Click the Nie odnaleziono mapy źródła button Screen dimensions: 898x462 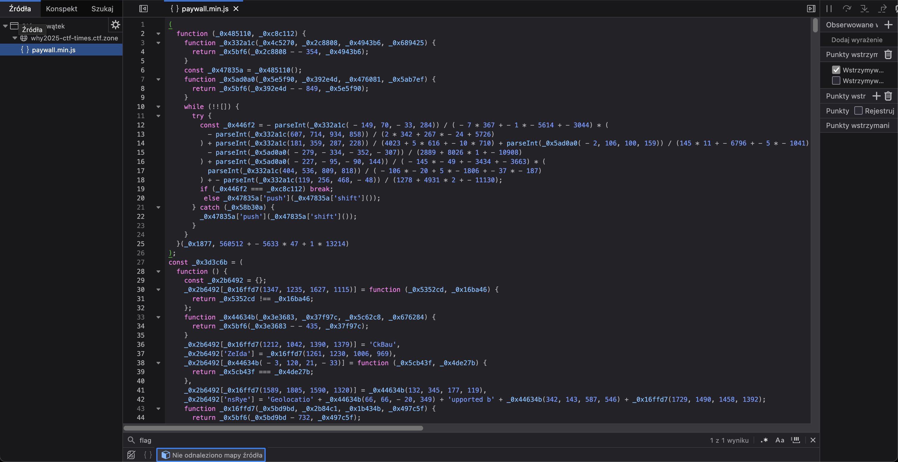click(x=211, y=455)
